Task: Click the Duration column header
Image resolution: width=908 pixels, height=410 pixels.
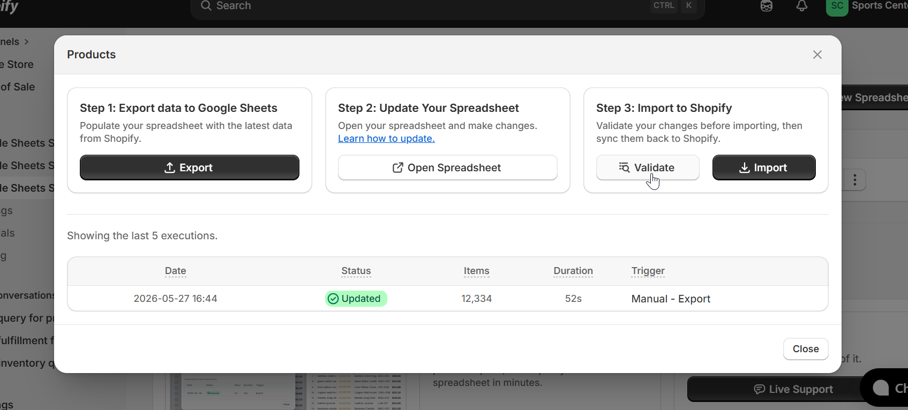Action: 573,271
